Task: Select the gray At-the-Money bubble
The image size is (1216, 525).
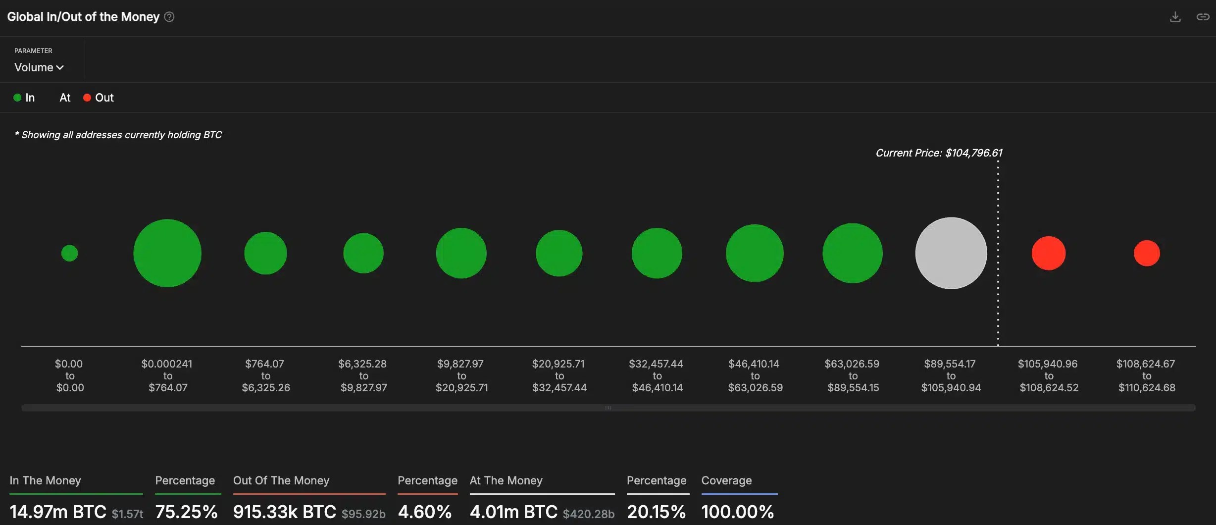Action: 951,253
